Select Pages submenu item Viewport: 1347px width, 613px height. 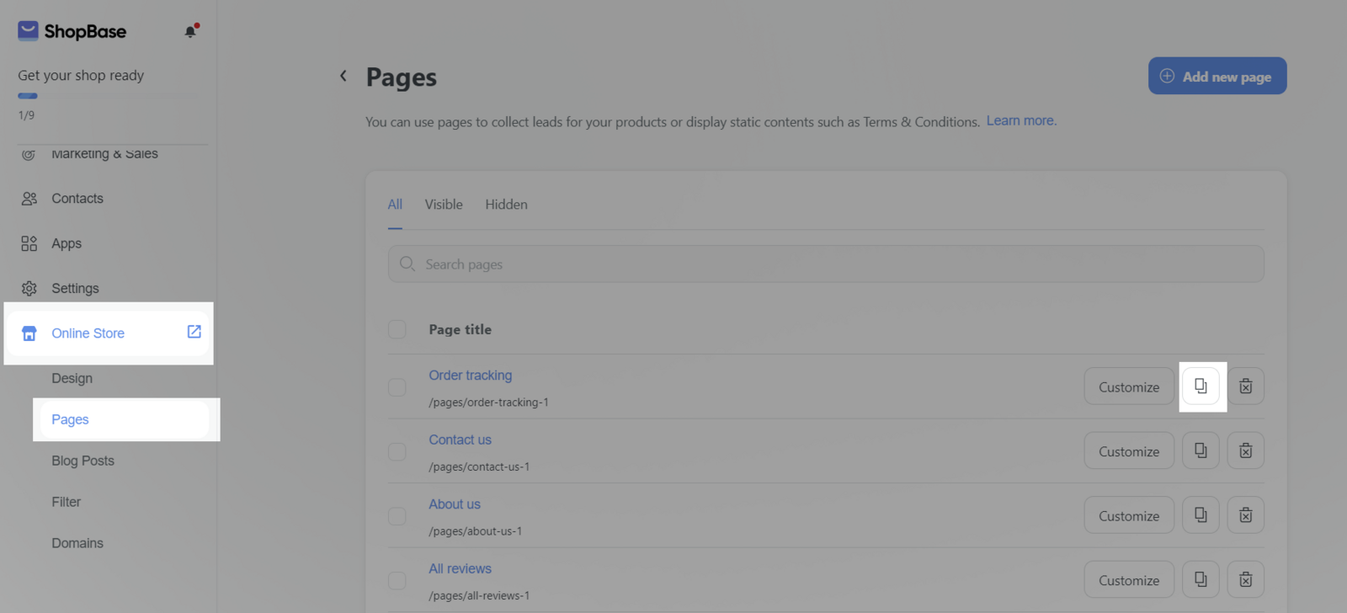click(x=125, y=419)
